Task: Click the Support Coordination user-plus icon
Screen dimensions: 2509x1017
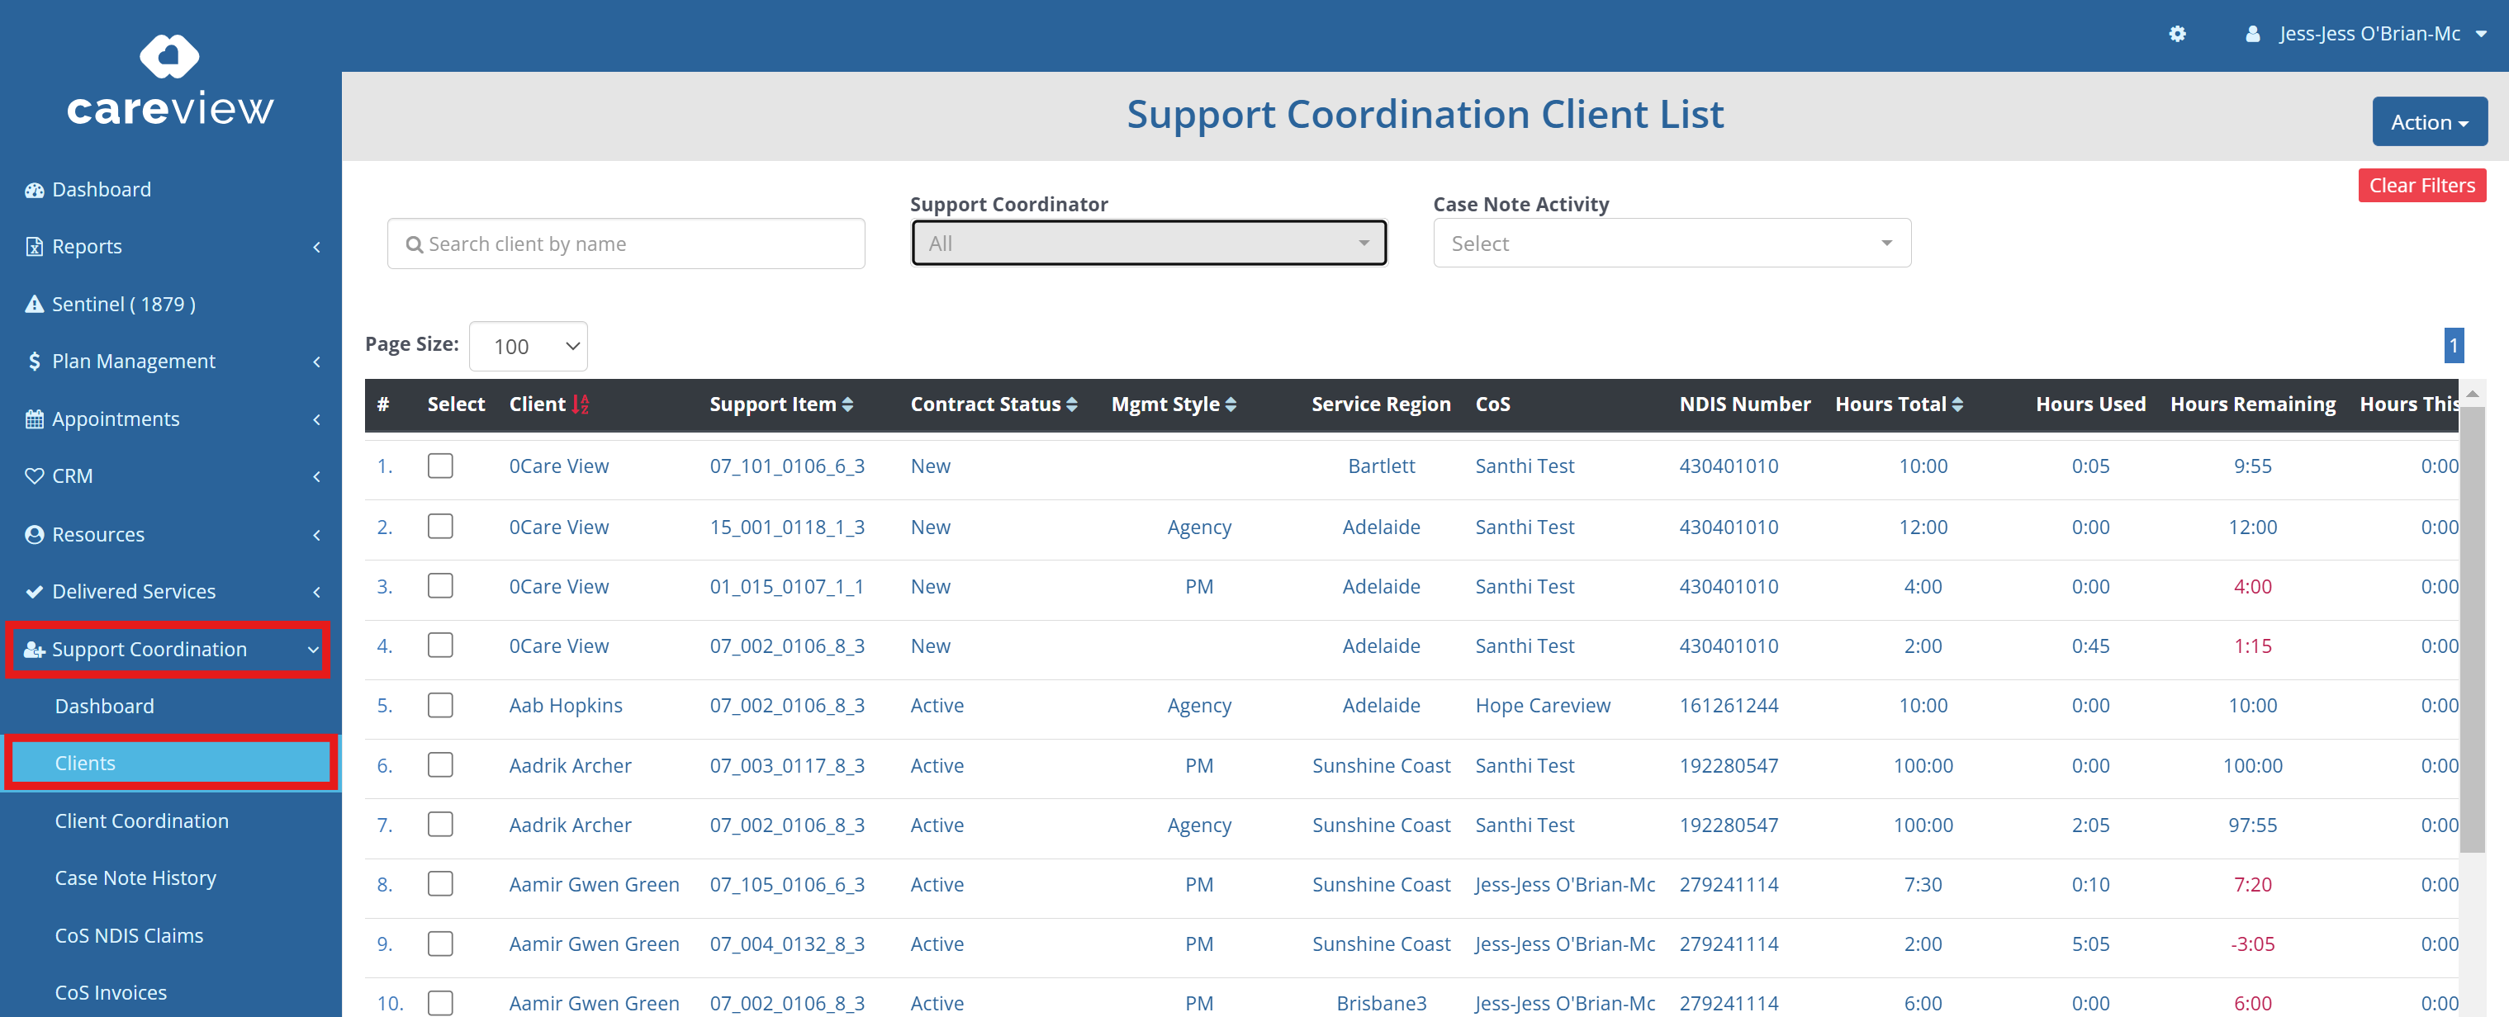Action: click(34, 649)
